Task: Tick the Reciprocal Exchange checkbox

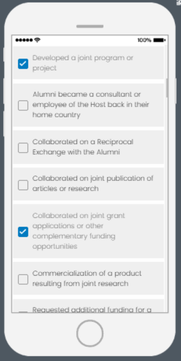Action: tap(23, 148)
